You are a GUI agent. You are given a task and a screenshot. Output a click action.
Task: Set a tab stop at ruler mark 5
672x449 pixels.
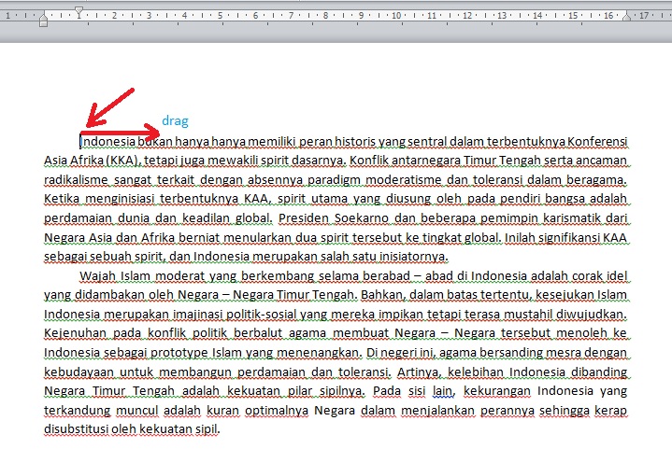(x=220, y=16)
